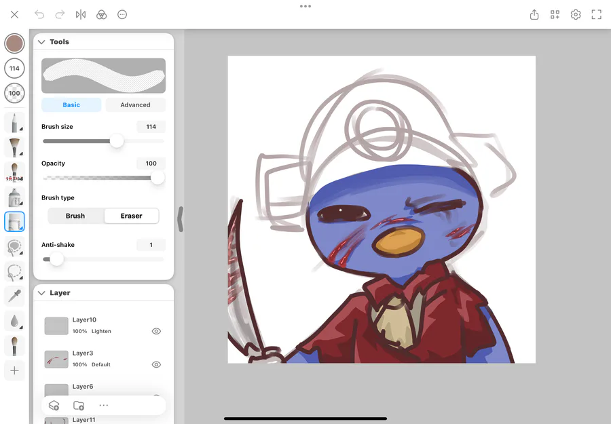Redo the last undone action
This screenshot has height=424, width=611.
[x=60, y=15]
